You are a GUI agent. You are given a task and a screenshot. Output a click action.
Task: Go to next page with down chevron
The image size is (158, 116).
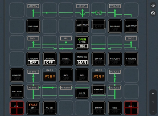[x=153, y=111]
